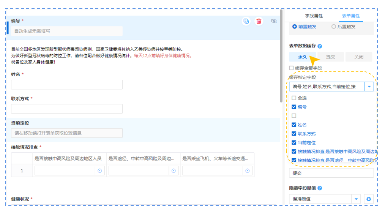Select the 关闭 cache mode button
The height and width of the screenshot is (213, 385).
tap(359, 57)
